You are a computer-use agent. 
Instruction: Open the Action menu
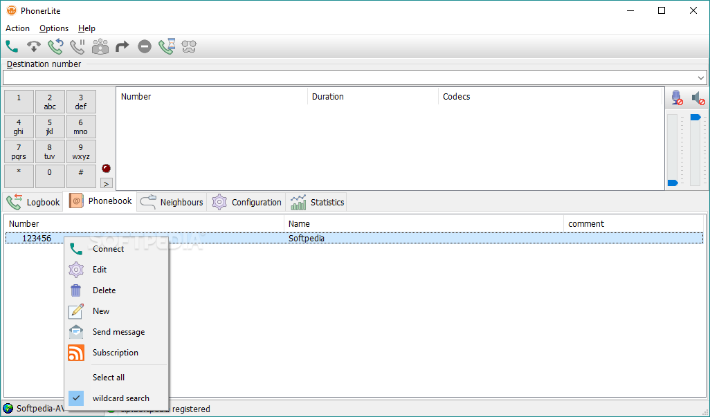pyautogui.click(x=18, y=28)
